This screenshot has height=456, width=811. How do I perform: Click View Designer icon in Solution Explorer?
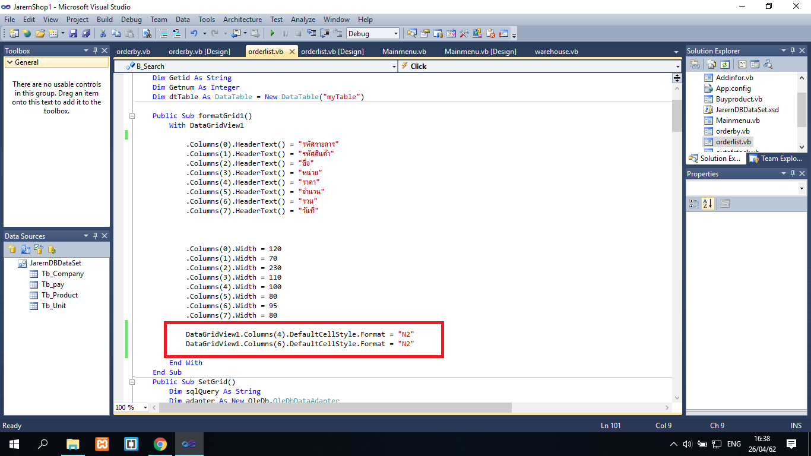(x=755, y=64)
